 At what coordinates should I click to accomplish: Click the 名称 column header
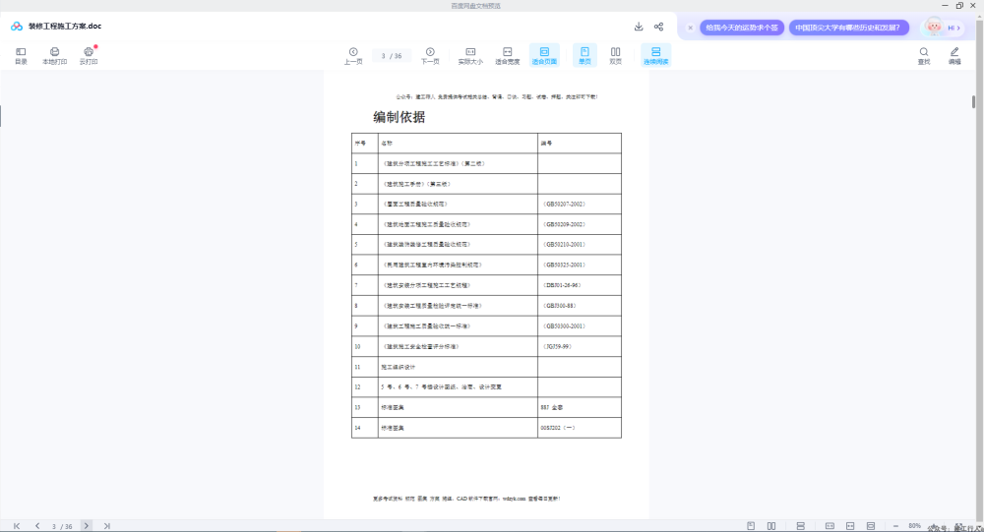387,143
